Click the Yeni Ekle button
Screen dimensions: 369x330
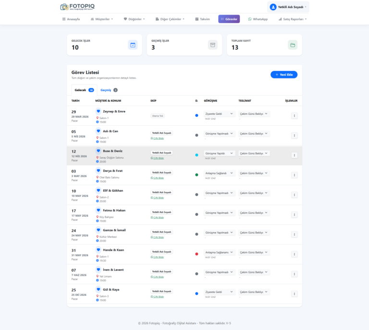pyautogui.click(x=283, y=74)
